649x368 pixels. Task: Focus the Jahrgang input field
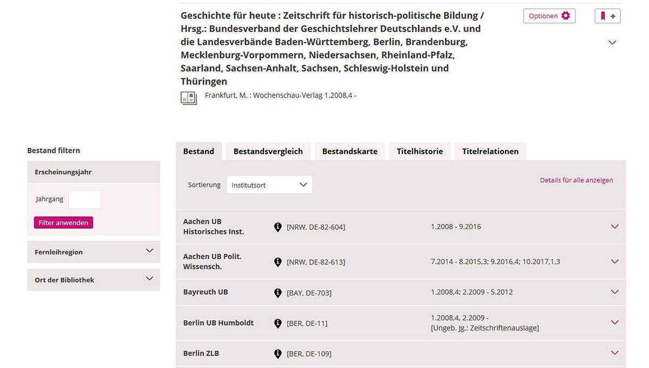tap(84, 199)
